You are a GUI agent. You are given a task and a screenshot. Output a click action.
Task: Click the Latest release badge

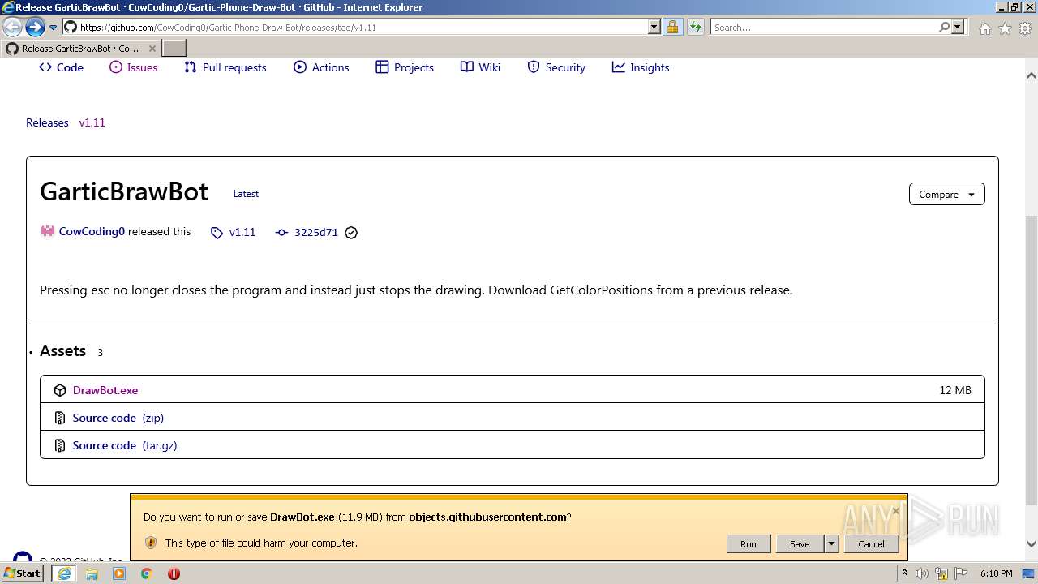246,194
